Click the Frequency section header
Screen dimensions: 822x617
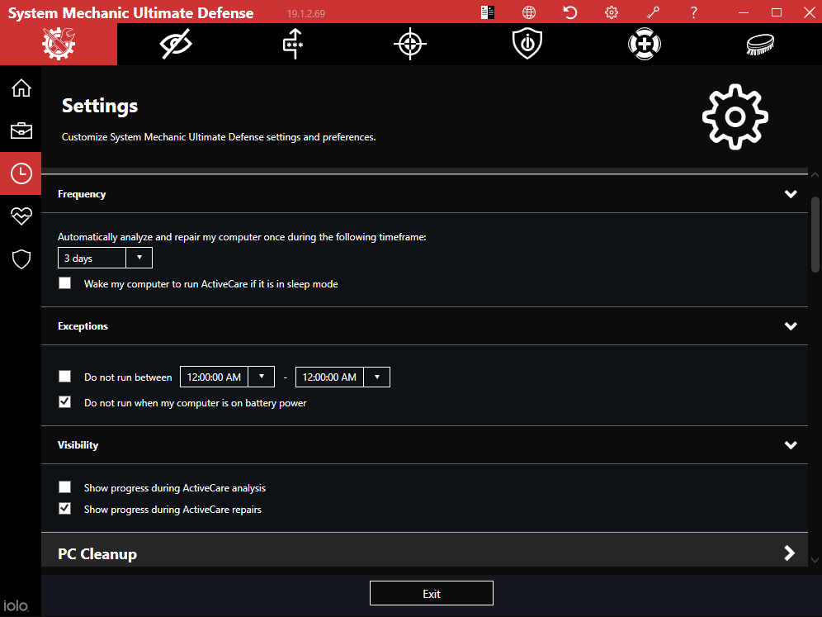(x=425, y=194)
